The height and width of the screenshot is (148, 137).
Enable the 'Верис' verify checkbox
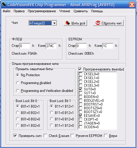pos(106,136)
